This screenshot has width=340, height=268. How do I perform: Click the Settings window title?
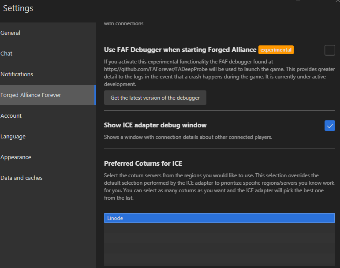click(18, 8)
